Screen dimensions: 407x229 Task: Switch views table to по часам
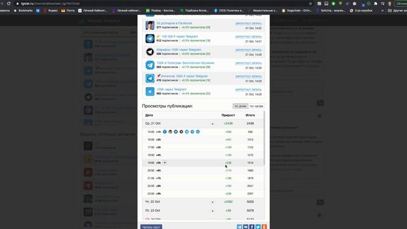(x=256, y=106)
